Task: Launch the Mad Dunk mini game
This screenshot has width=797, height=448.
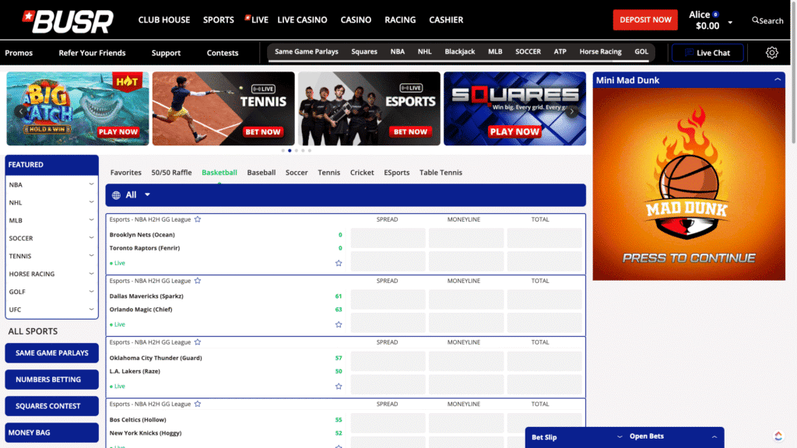Action: pyautogui.click(x=689, y=184)
